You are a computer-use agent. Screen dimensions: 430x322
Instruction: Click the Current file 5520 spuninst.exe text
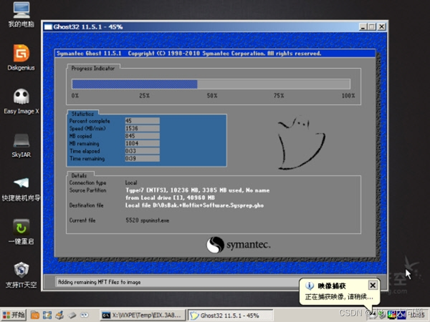click(x=147, y=220)
